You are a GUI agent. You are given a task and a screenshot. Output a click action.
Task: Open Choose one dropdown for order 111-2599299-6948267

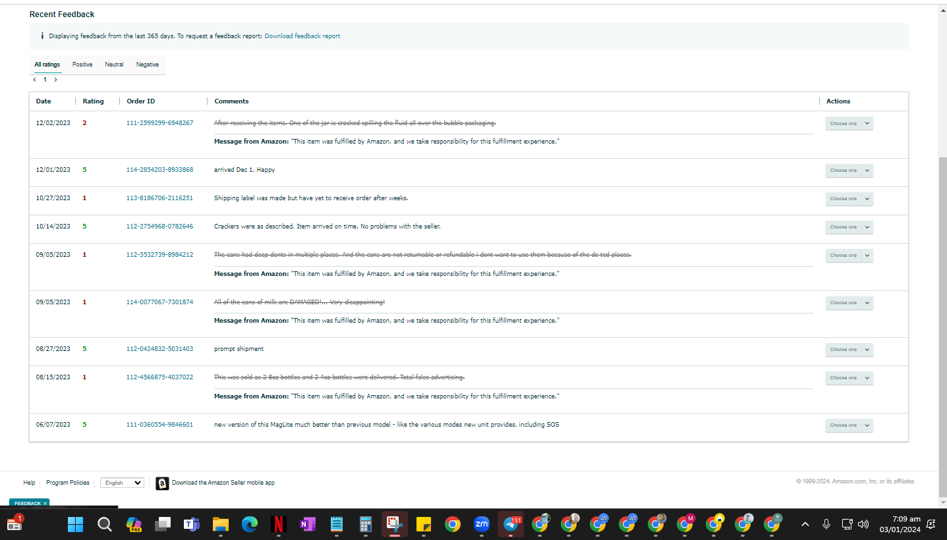tap(849, 124)
